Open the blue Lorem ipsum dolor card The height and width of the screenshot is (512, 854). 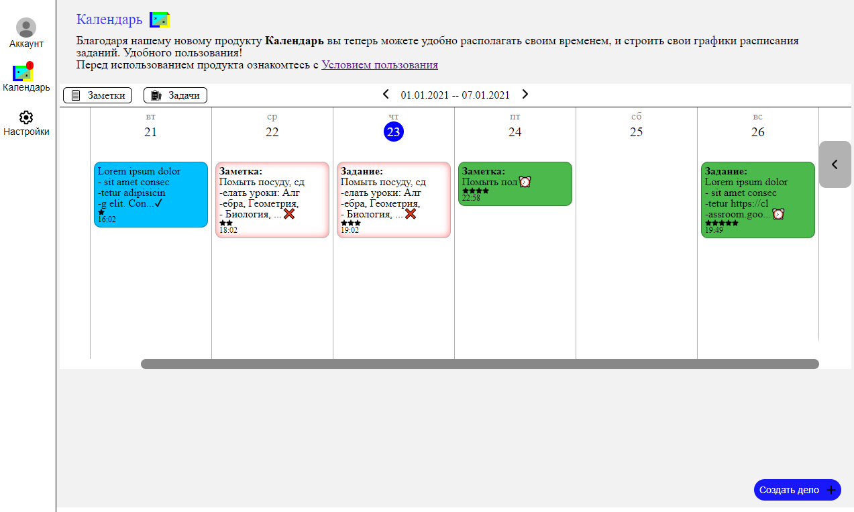[x=151, y=195]
